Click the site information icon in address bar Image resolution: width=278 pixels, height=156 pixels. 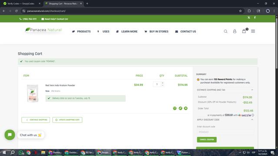pyautogui.click(x=24, y=11)
